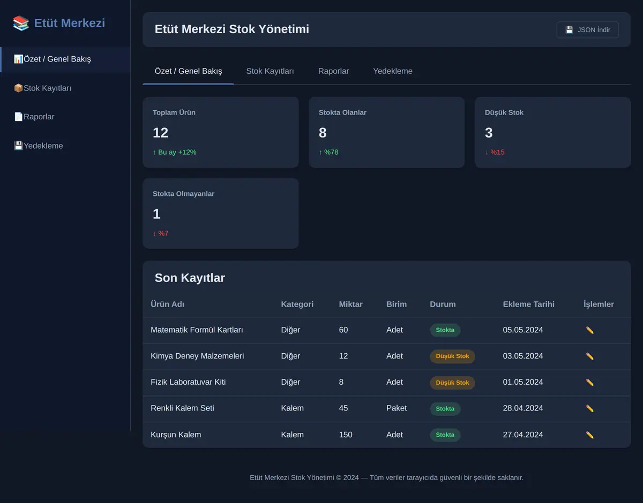Download data with JSON İndir button
Screen dimensions: 643x503
pyautogui.click(x=588, y=30)
